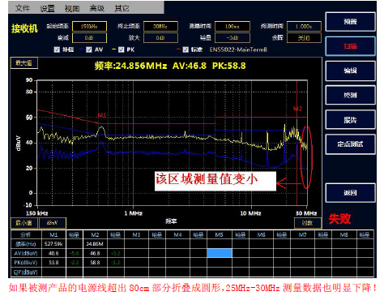Screen dimensions: 384x296
Task: Select the 起始频率 field showing 150kHz
Action: (89, 27)
